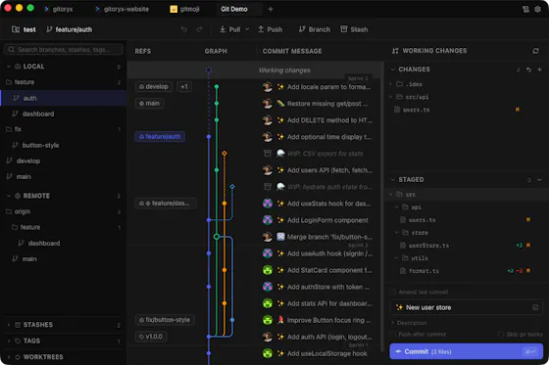Click the Pull button
549x365 pixels.
click(230, 29)
